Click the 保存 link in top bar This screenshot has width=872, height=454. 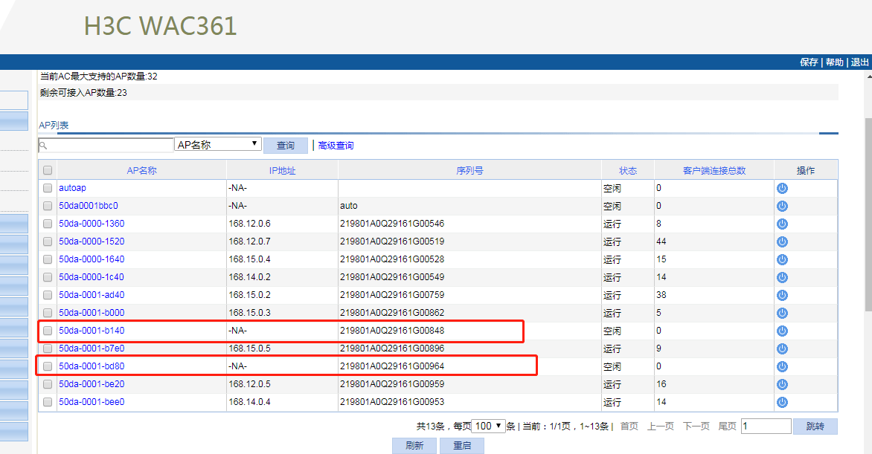pos(809,62)
